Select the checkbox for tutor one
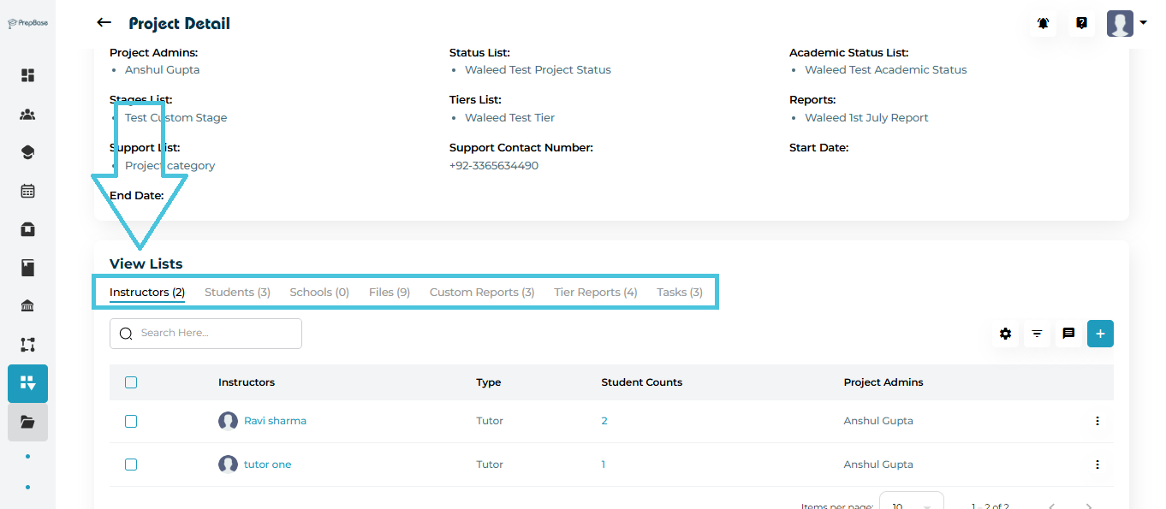Image resolution: width=1166 pixels, height=509 pixels. click(131, 465)
